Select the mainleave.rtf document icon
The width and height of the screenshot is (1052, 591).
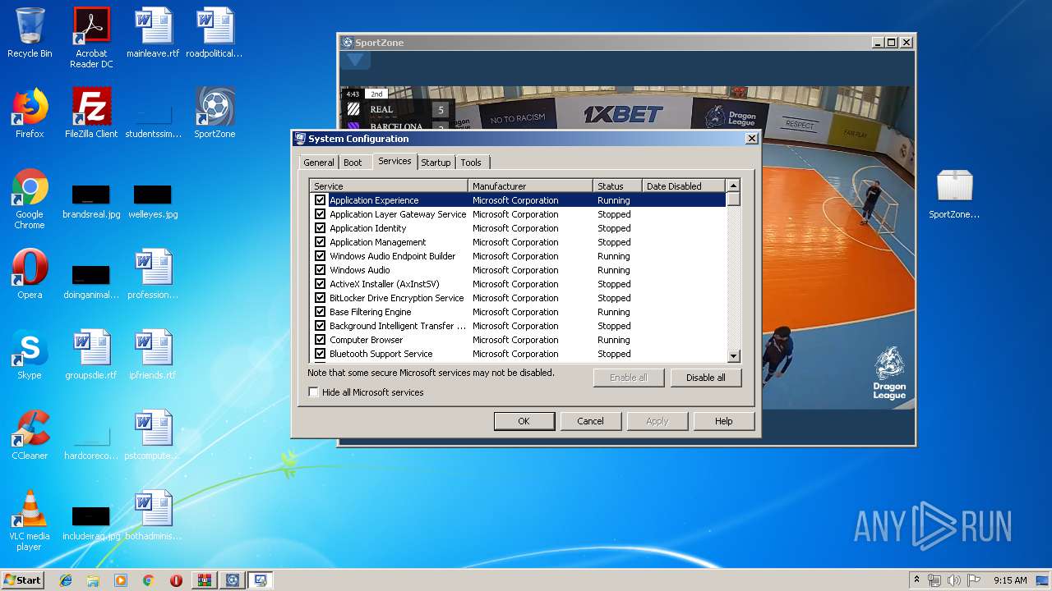[153, 33]
